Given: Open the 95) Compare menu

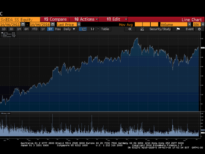Looking at the screenshot, I should pos(55,19).
